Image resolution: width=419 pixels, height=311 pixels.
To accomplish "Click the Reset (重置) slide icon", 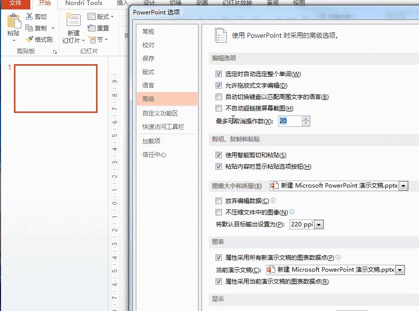I will point(92,28).
